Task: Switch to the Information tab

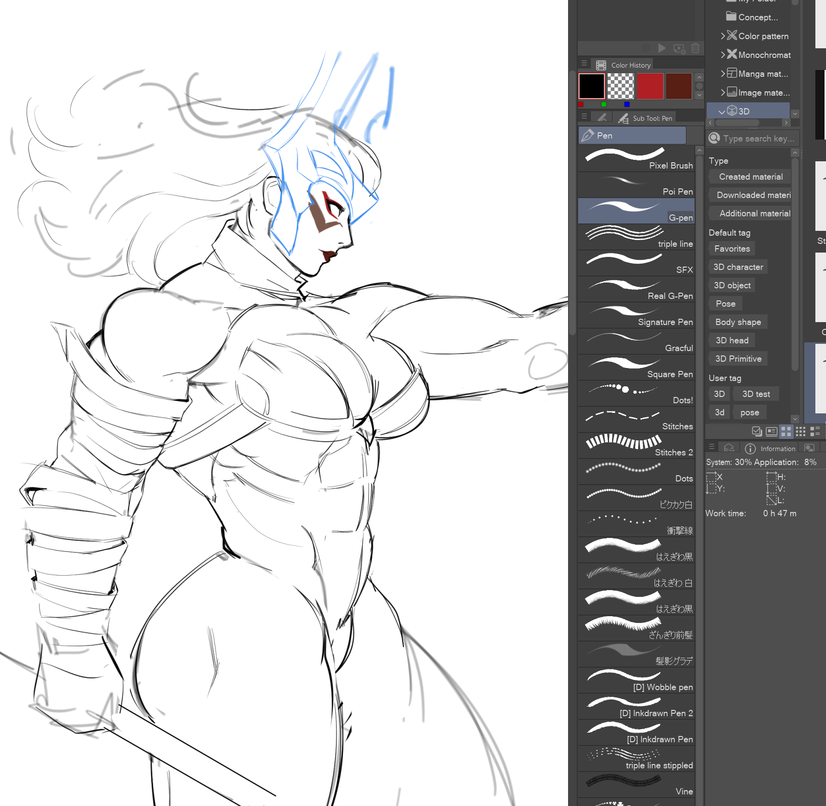Action: (771, 449)
